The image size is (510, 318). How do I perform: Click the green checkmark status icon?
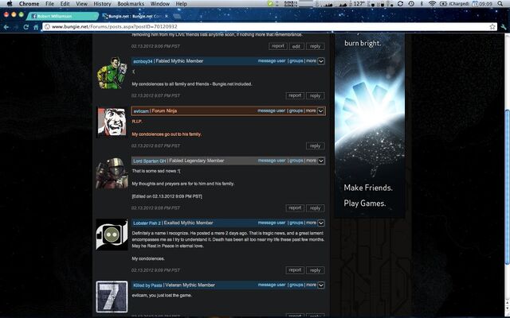[270, 3]
